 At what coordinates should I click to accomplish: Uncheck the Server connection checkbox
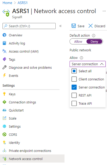[x=74, y=87]
